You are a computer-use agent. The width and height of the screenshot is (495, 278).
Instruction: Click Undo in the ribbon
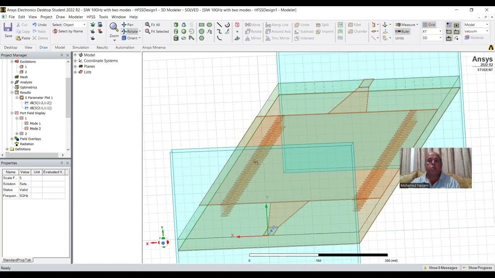(x=39, y=25)
